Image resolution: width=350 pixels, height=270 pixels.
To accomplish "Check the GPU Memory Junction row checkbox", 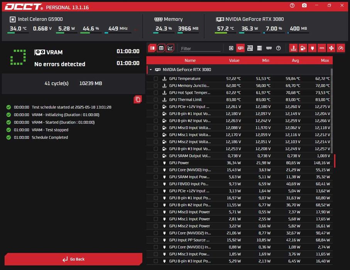I will point(156,86).
